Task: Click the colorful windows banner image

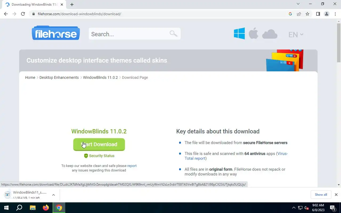Action: (285, 60)
